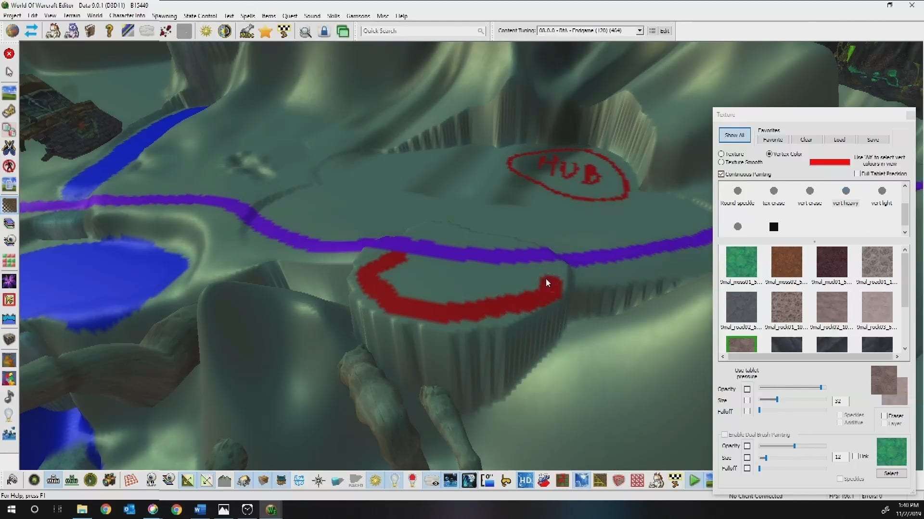The width and height of the screenshot is (924, 519).
Task: Click the red vertex color swatch
Action: 830,162
